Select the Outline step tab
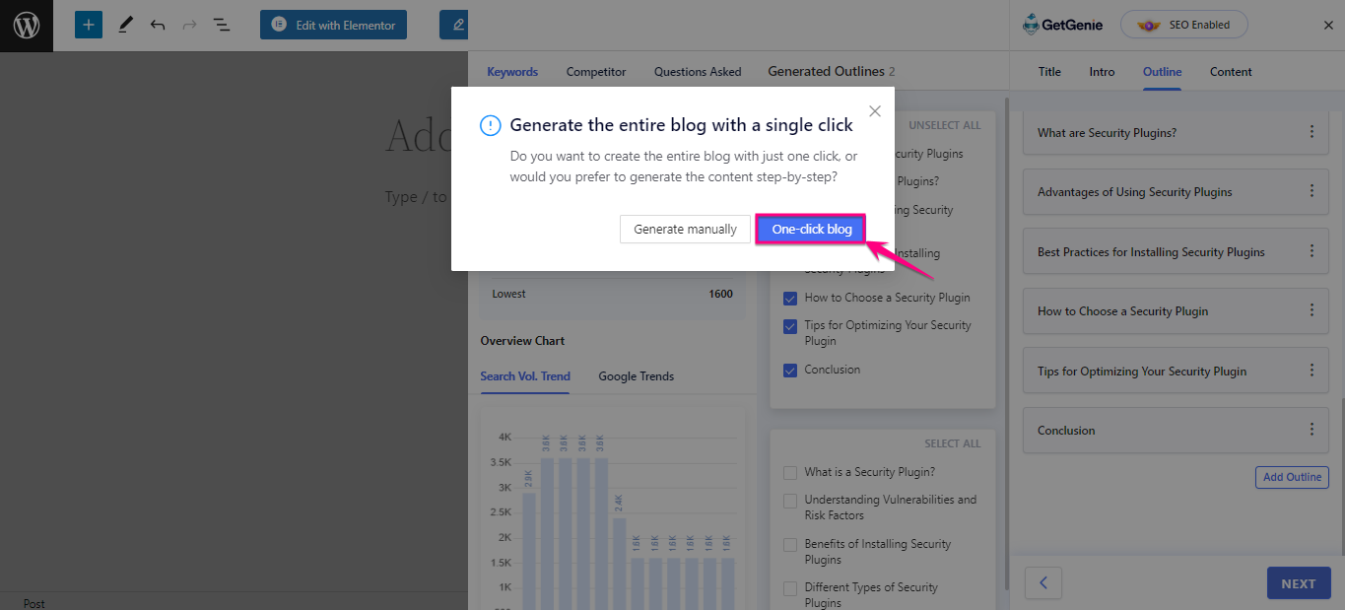The width and height of the screenshot is (1345, 610). (x=1162, y=72)
